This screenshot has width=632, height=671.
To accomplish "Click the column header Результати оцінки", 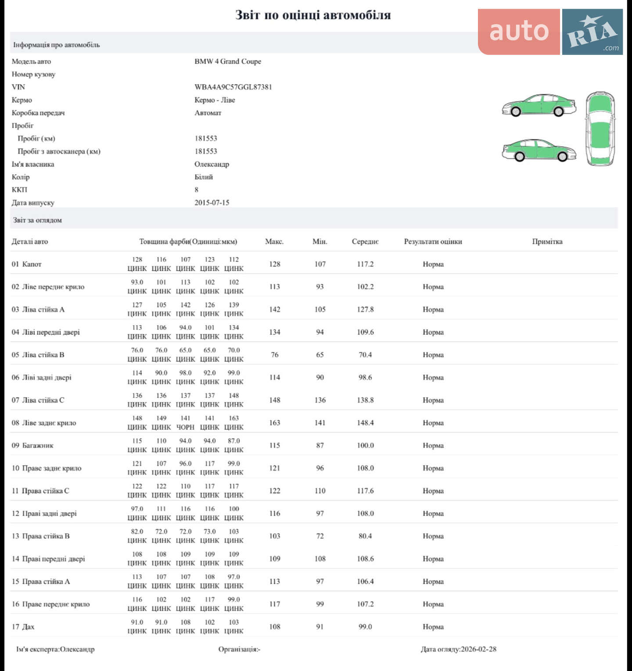I will [433, 242].
